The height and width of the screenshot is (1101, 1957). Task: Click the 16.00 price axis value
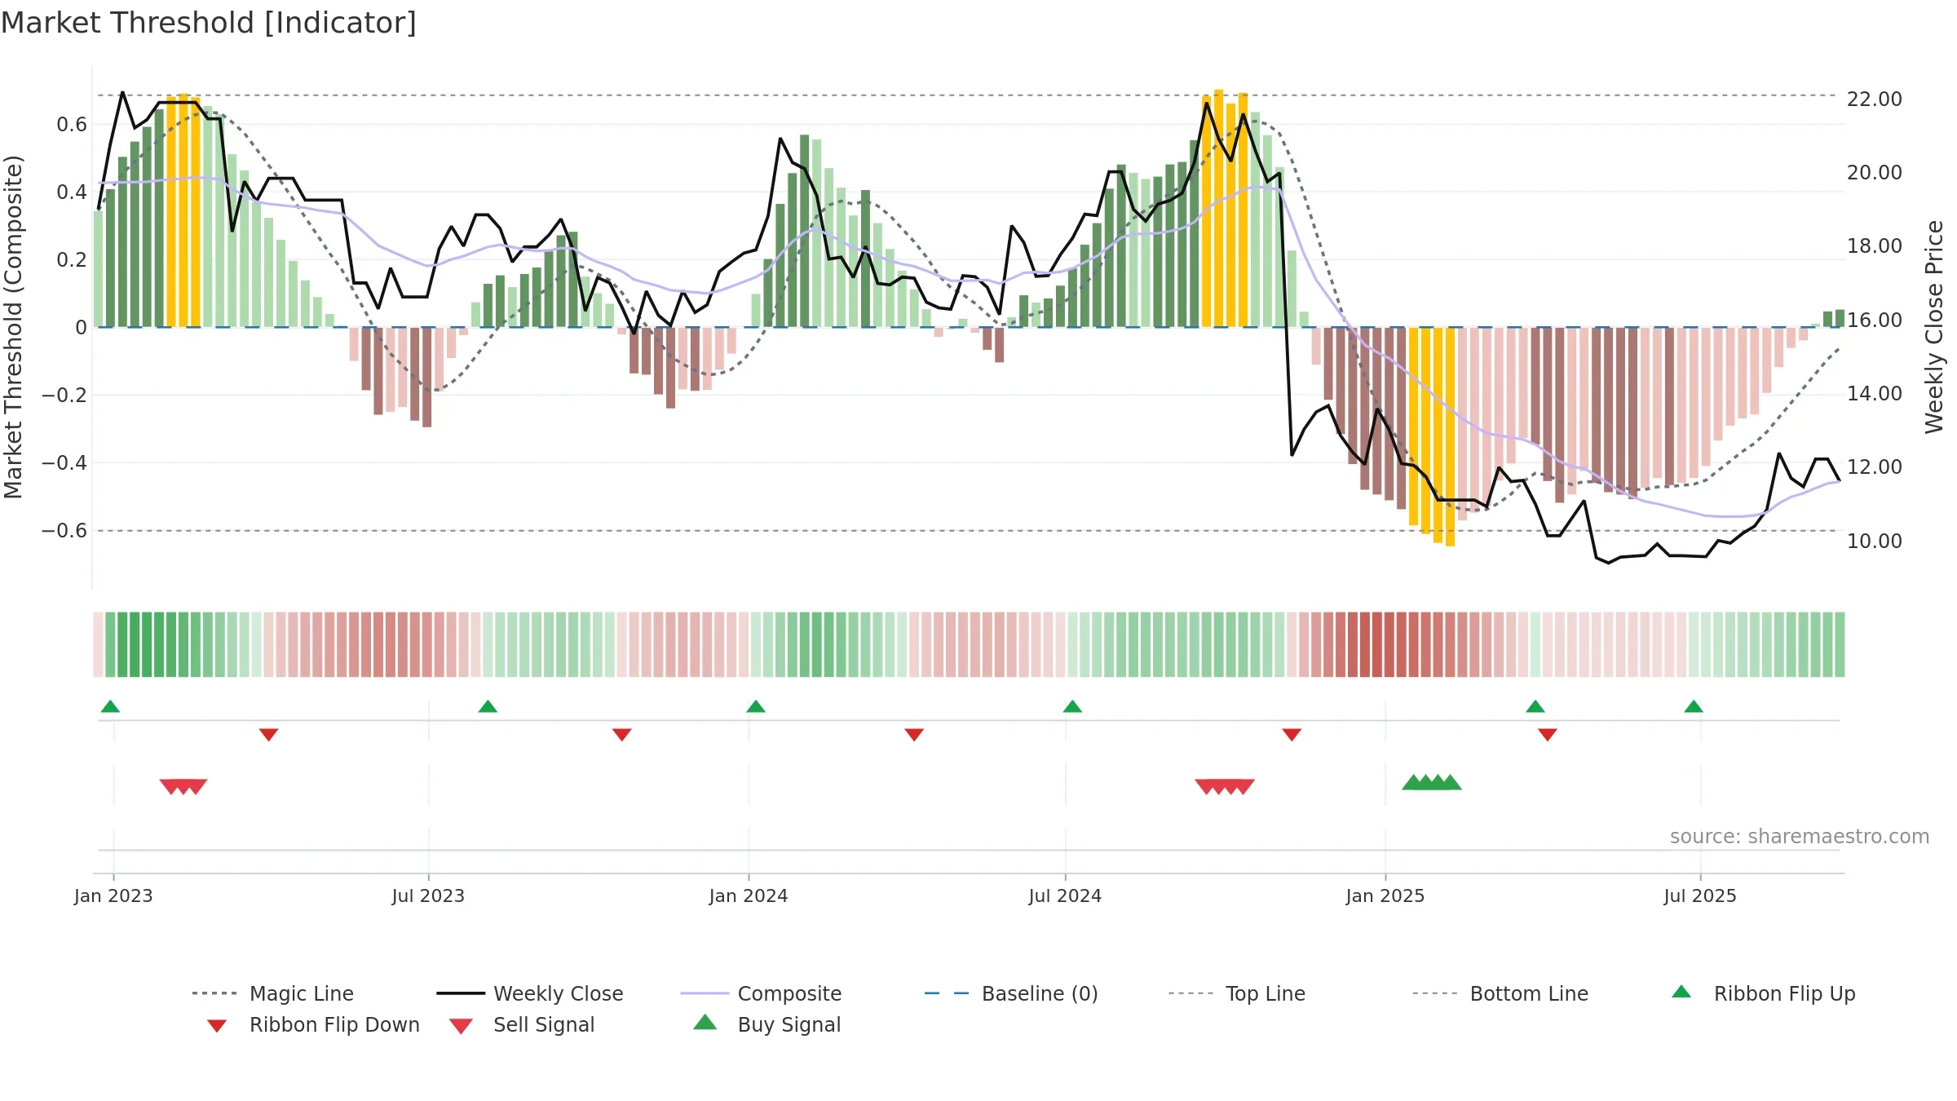pyautogui.click(x=1875, y=321)
